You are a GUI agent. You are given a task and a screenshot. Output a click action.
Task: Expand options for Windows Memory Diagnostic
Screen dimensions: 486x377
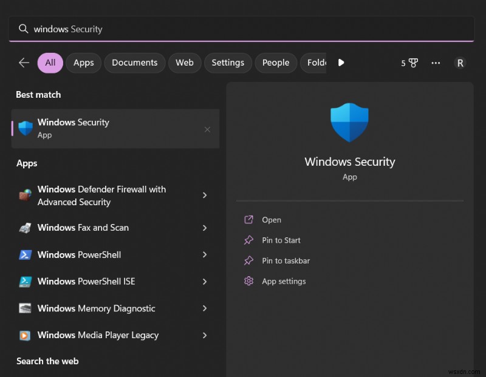point(205,308)
